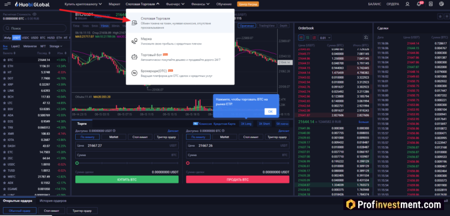
Task: Open the hamburger menu icon
Action: point(8,4)
